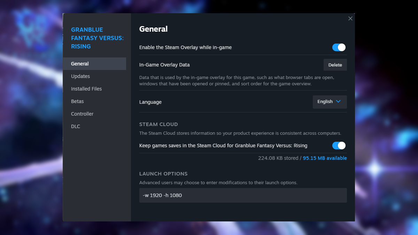Screen dimensions: 418x235
Task: Turn off Steam Cloud saves for the game
Action: click(339, 145)
